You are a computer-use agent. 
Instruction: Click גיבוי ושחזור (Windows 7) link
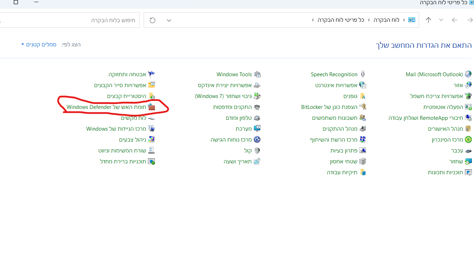223,96
